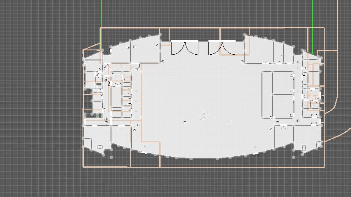351x197 pixels.
Task: Select the right double door symbol
Action: click(x=222, y=48)
